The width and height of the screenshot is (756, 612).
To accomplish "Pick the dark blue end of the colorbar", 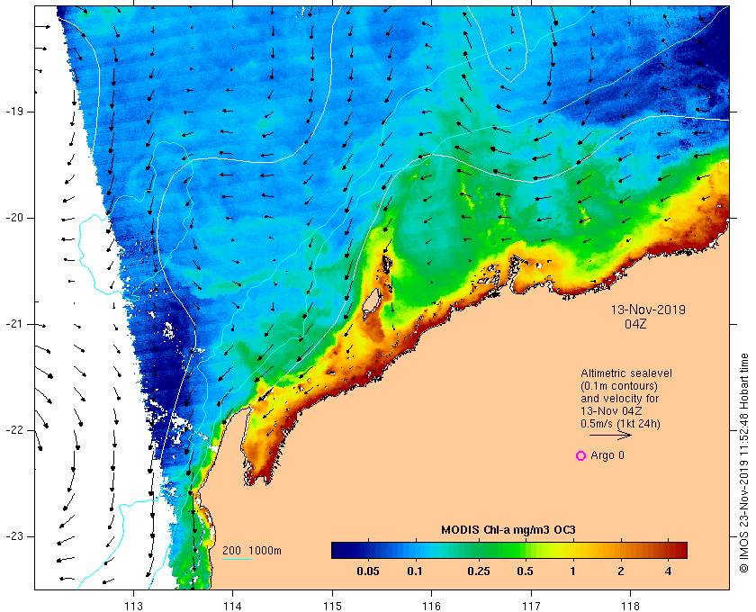I will [337, 550].
